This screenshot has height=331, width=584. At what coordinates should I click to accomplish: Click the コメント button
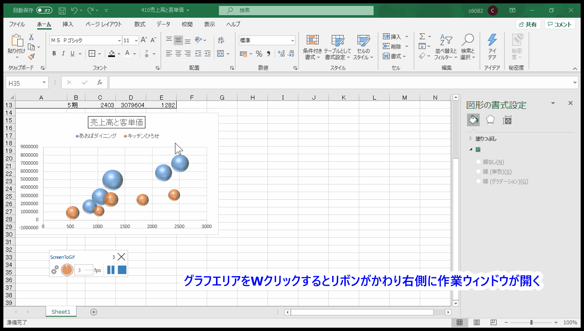click(x=559, y=24)
